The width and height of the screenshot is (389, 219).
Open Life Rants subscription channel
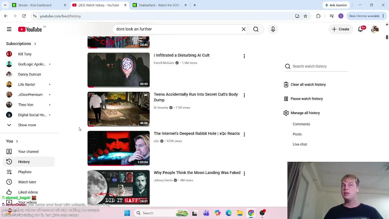point(29,85)
